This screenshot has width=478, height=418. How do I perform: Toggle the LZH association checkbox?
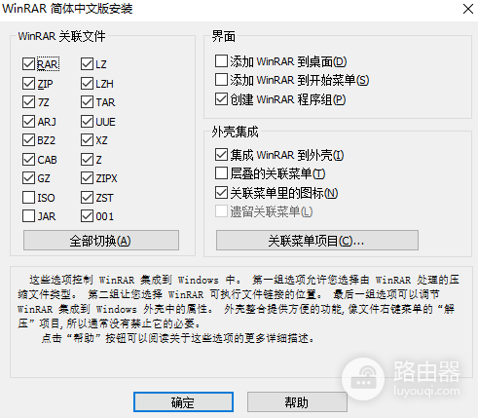pos(87,84)
